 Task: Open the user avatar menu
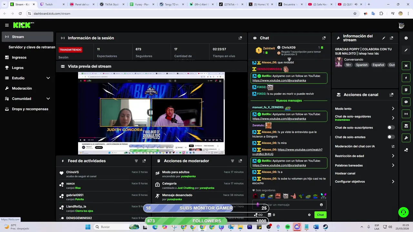pyautogui.click(x=401, y=25)
